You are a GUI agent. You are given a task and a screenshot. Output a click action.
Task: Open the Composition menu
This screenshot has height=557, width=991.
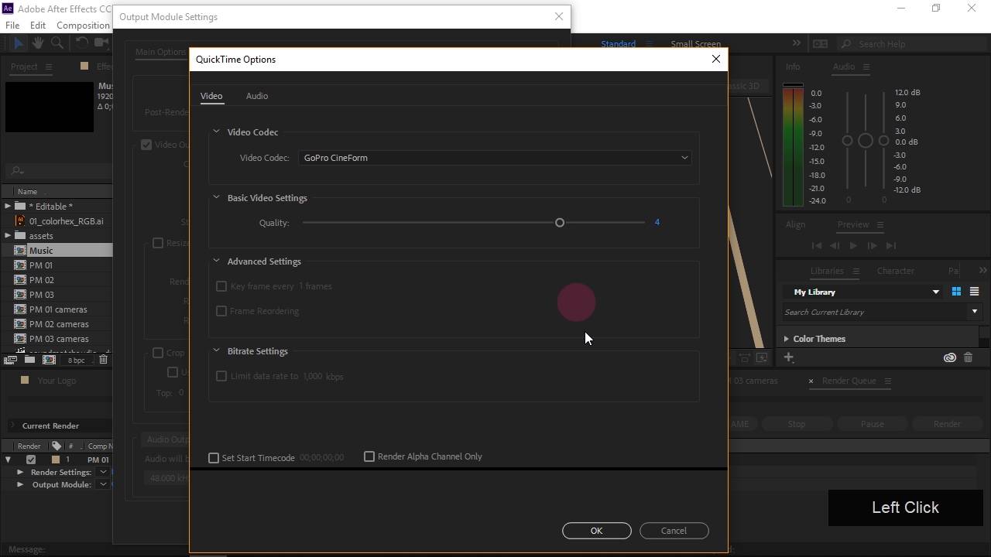(83, 25)
